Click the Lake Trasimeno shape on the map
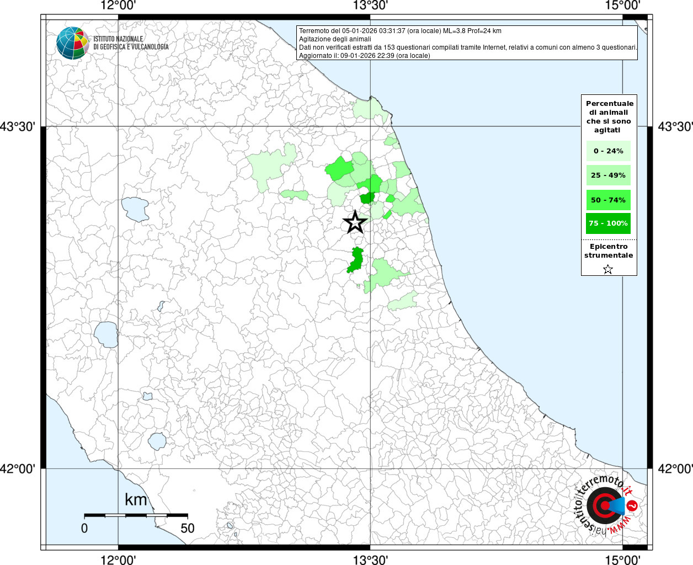Image resolution: width=693 pixels, height=565 pixels. coord(135,209)
